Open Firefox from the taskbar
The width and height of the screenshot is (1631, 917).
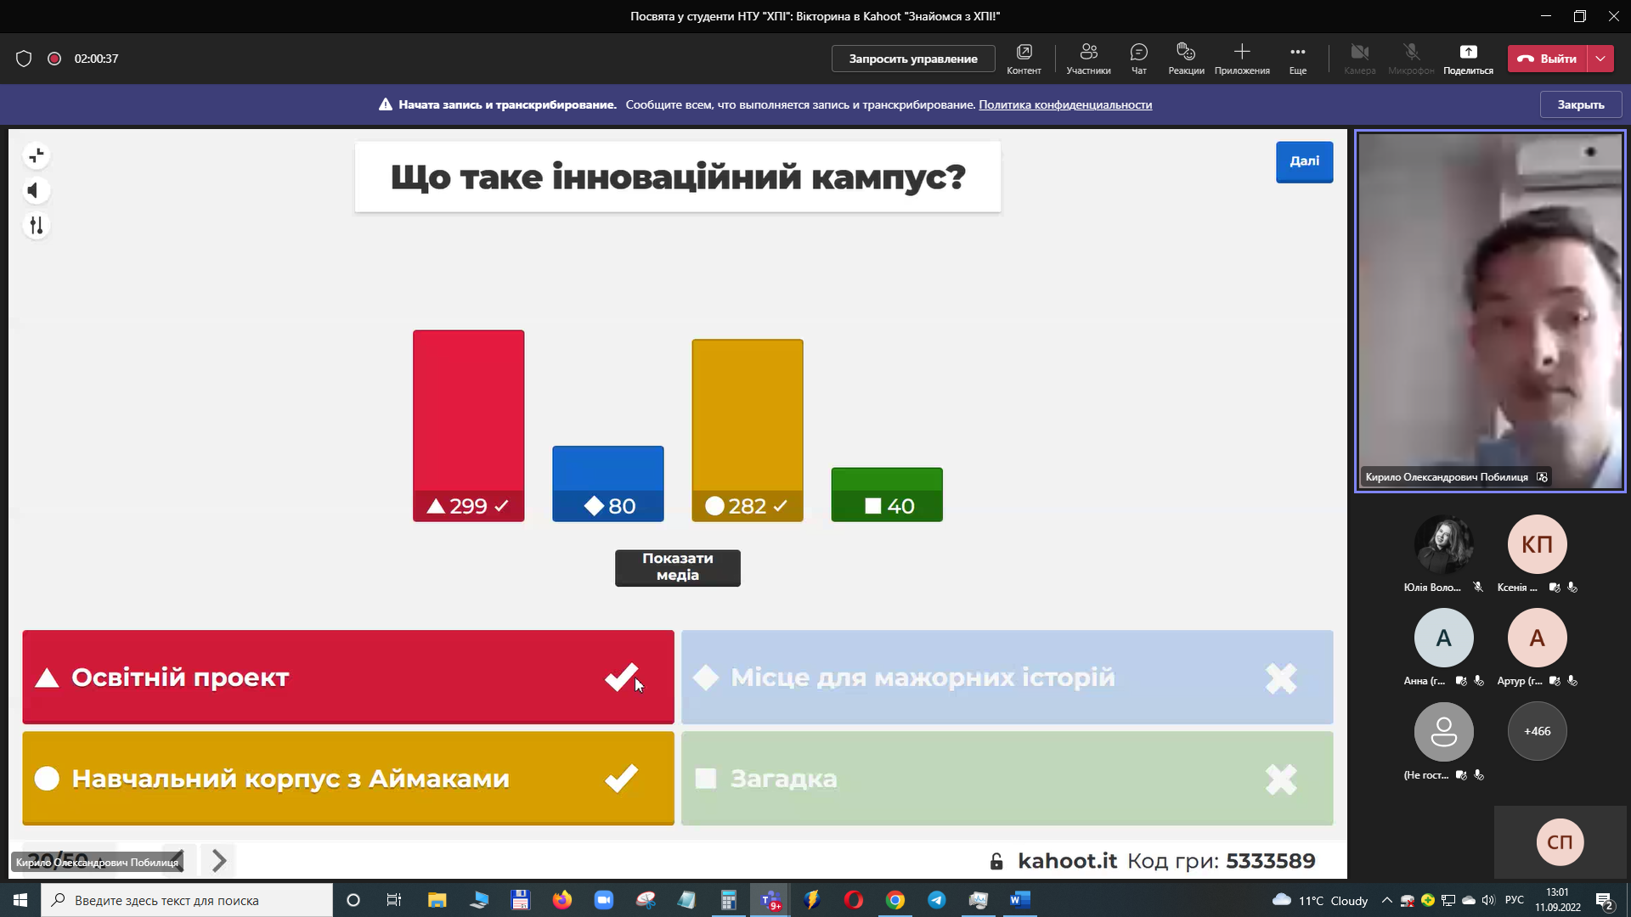click(x=562, y=900)
